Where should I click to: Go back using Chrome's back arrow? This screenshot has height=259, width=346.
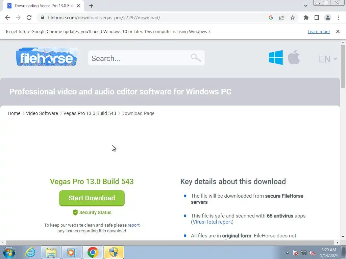pos(7,18)
